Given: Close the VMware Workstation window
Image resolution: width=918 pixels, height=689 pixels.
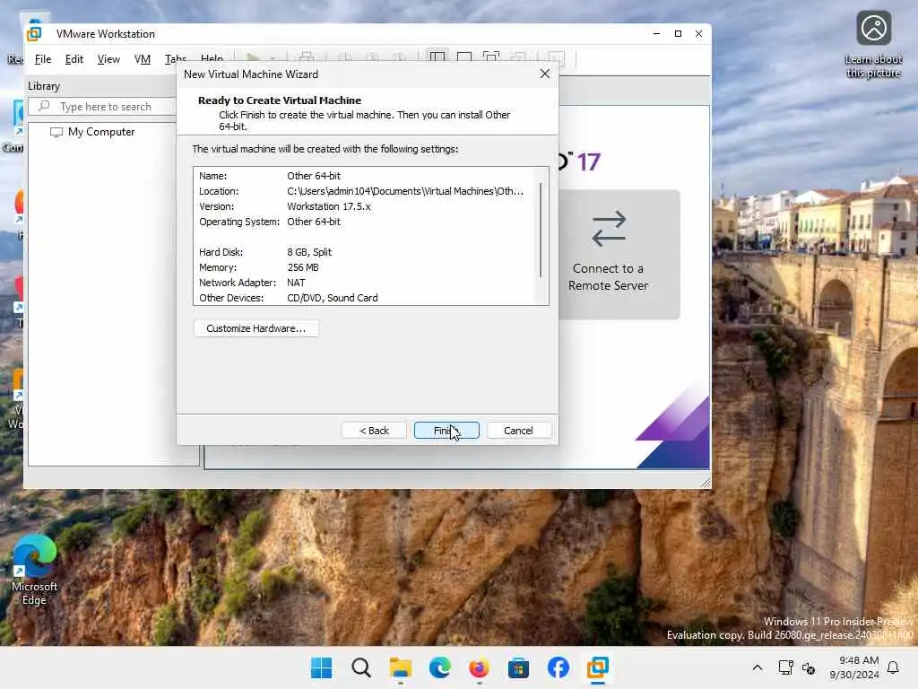Looking at the screenshot, I should [698, 33].
